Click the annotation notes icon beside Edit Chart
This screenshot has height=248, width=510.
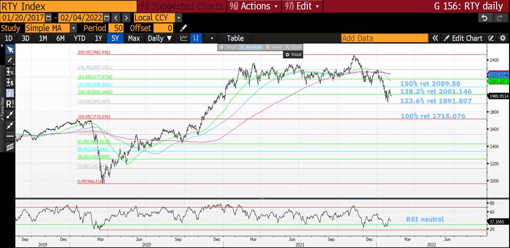[491, 38]
